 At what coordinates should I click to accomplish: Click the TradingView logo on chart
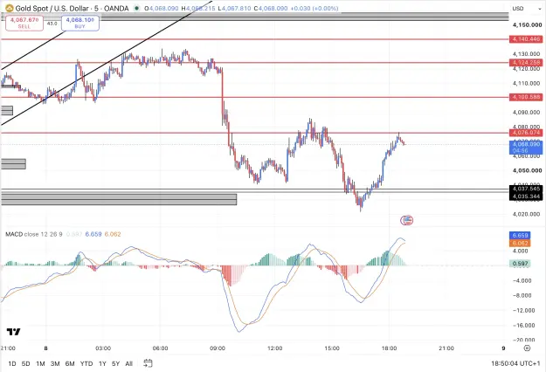tap(14, 332)
